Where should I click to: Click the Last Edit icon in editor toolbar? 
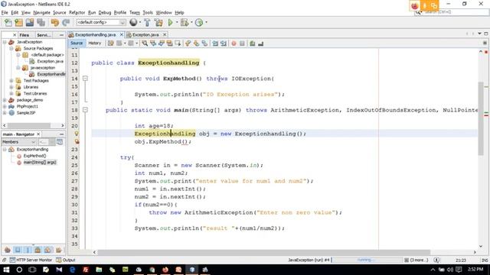tap(110, 44)
